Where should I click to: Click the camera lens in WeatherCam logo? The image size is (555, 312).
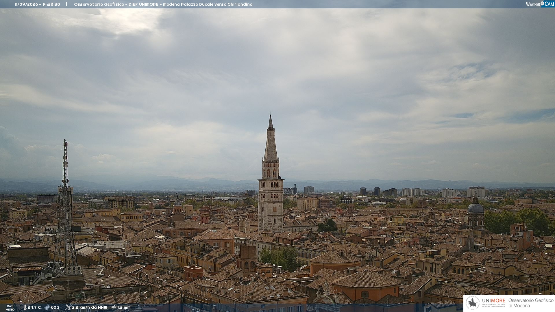(542, 3)
